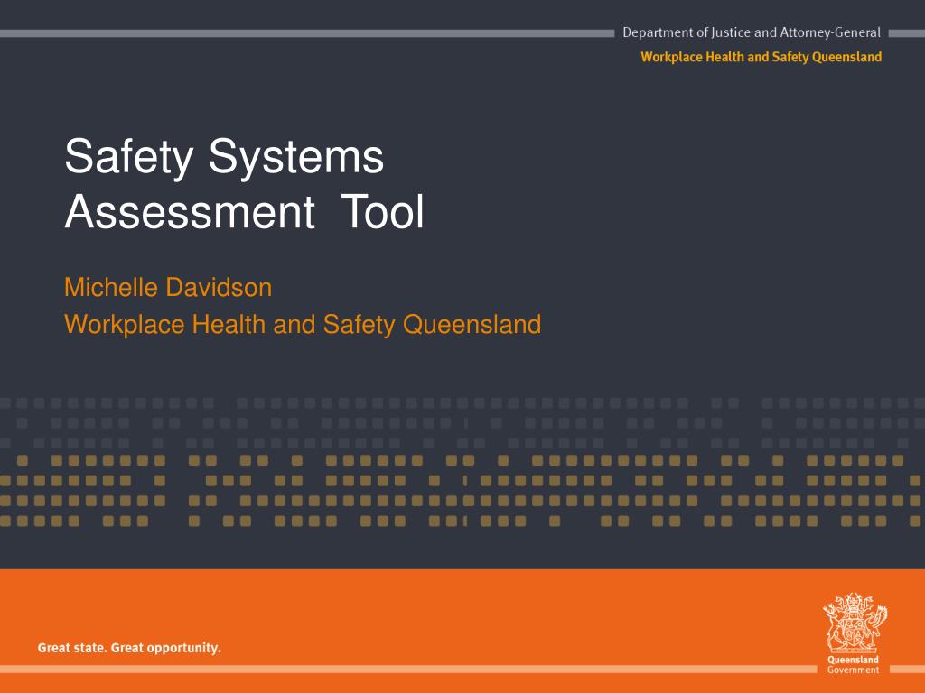
Task: Click 'Department of Justice and Attorney-General' header text
Action: (752, 33)
